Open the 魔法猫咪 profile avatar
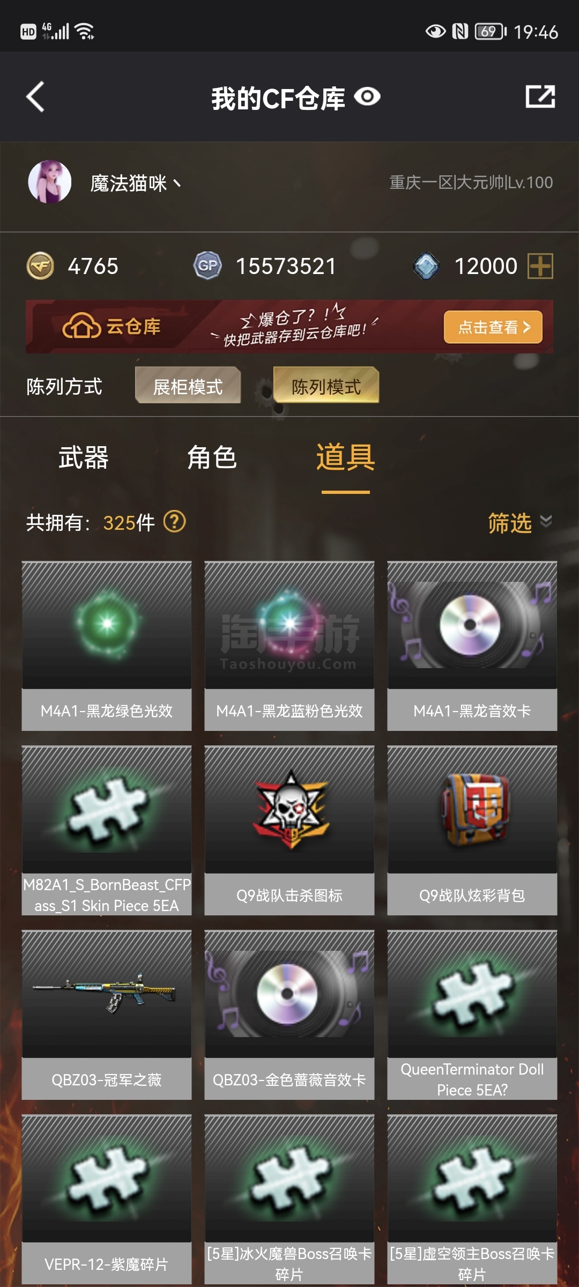579x1287 pixels. pyautogui.click(x=49, y=182)
